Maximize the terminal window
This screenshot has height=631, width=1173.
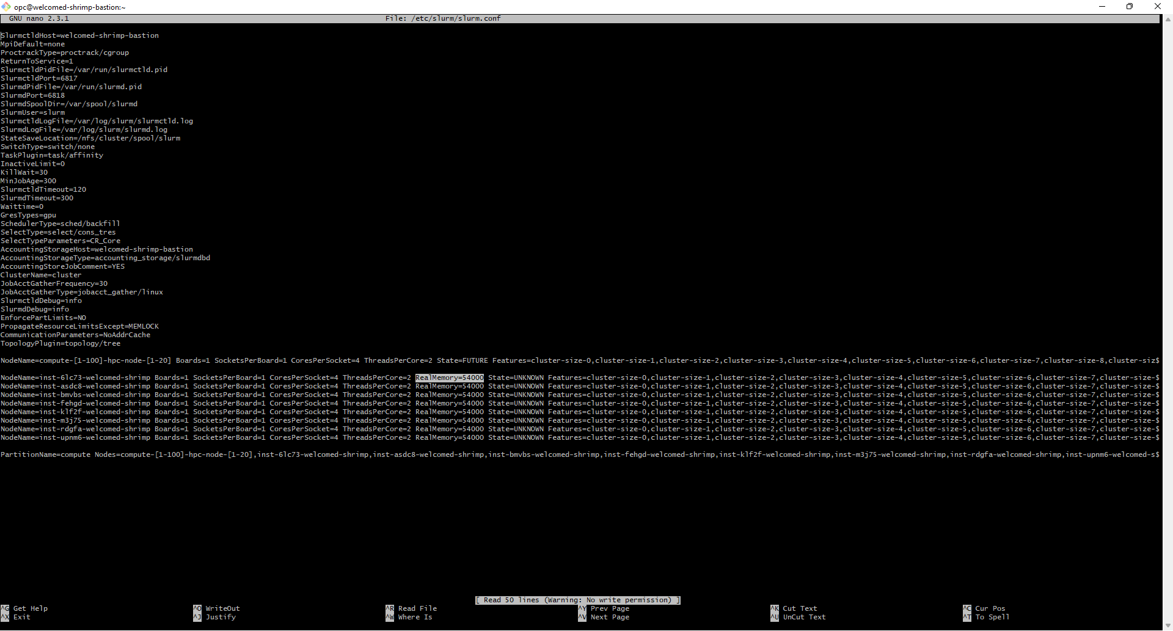[x=1130, y=7]
